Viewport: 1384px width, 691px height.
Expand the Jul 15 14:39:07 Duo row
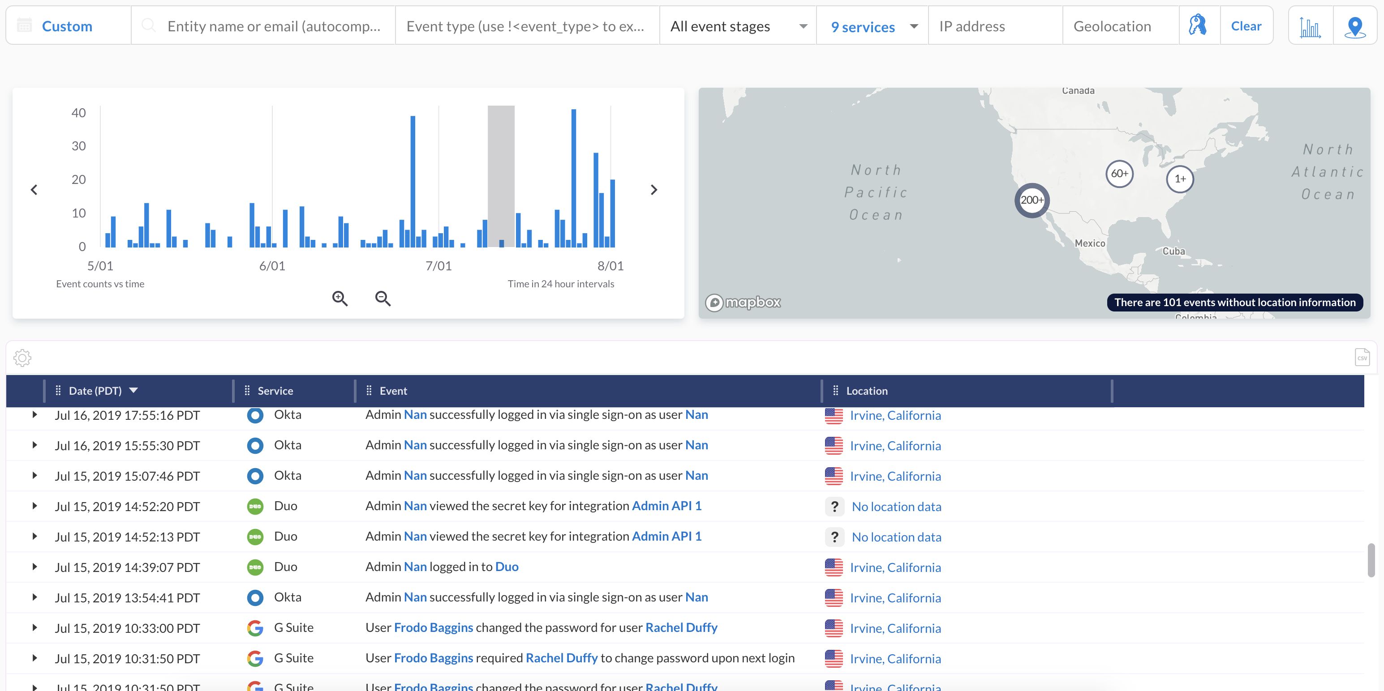[x=35, y=567]
